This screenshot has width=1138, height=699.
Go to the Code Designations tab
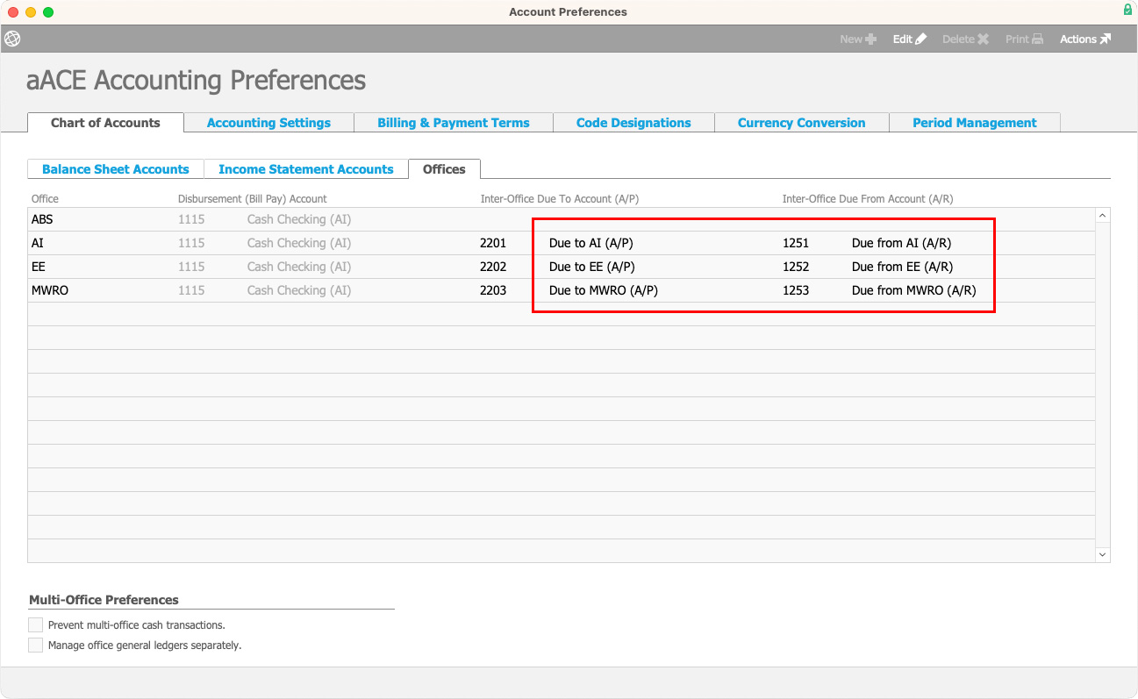633,123
